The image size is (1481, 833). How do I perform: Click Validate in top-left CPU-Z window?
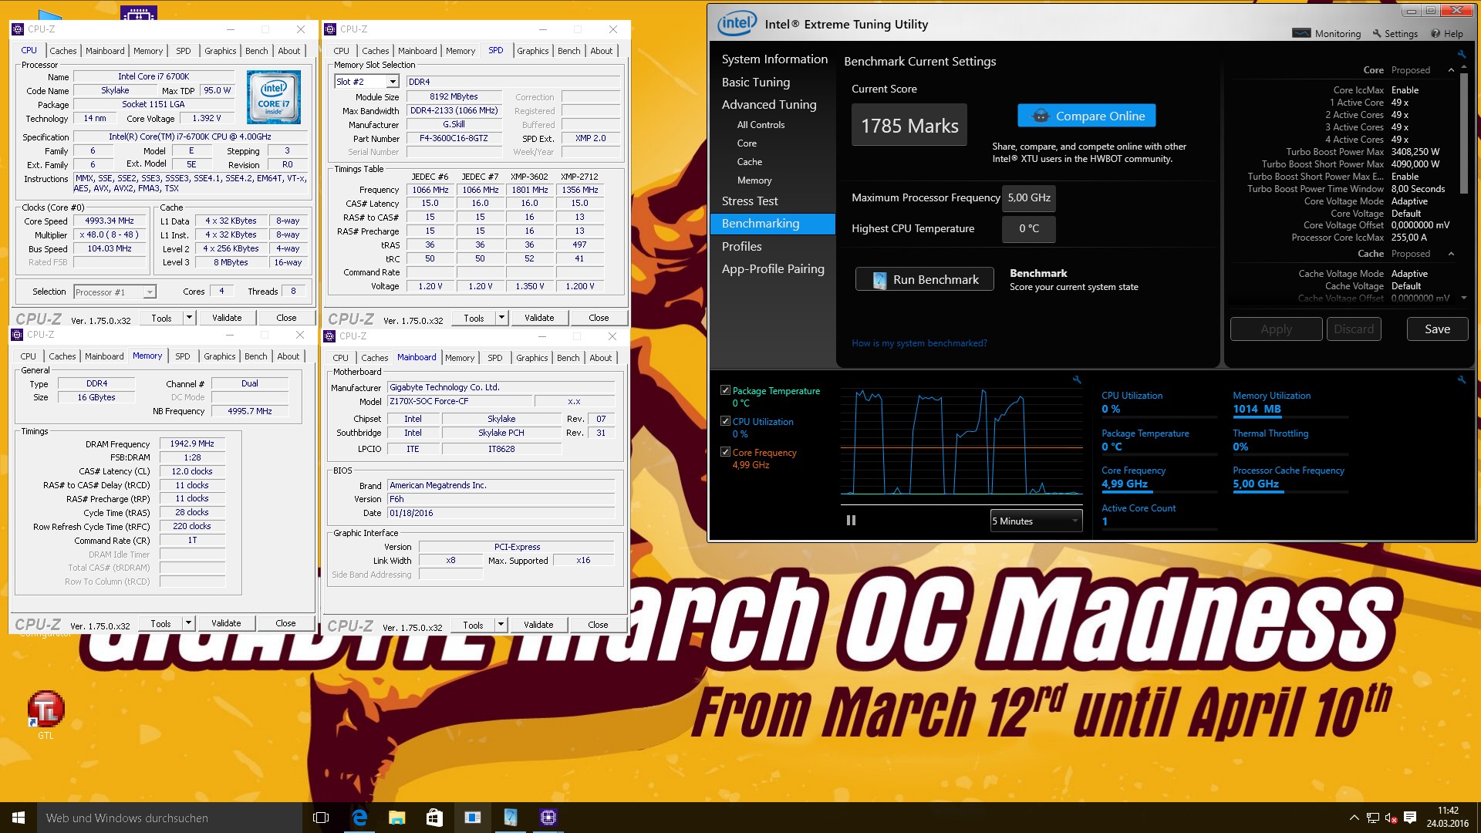[227, 318]
